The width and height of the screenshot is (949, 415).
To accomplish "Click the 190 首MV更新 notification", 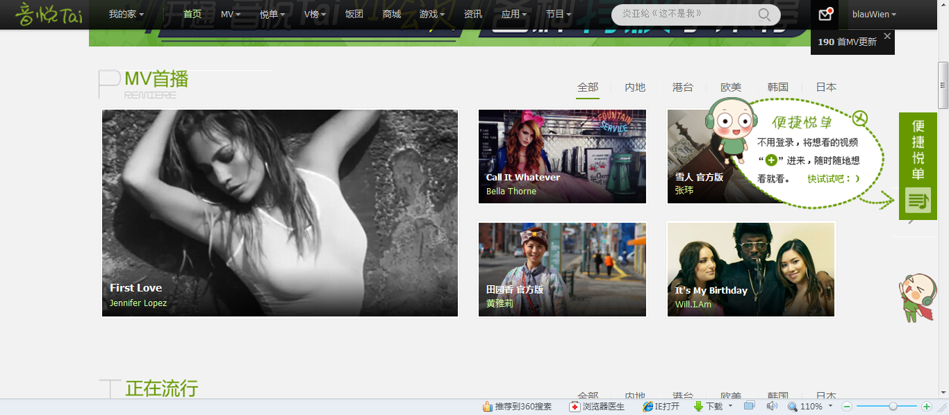I will (x=847, y=42).
